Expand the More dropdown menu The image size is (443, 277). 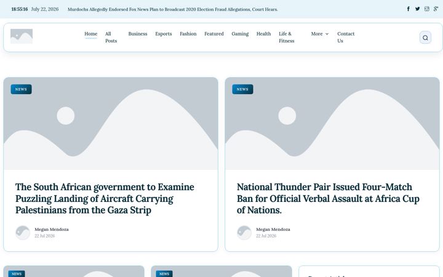point(320,34)
